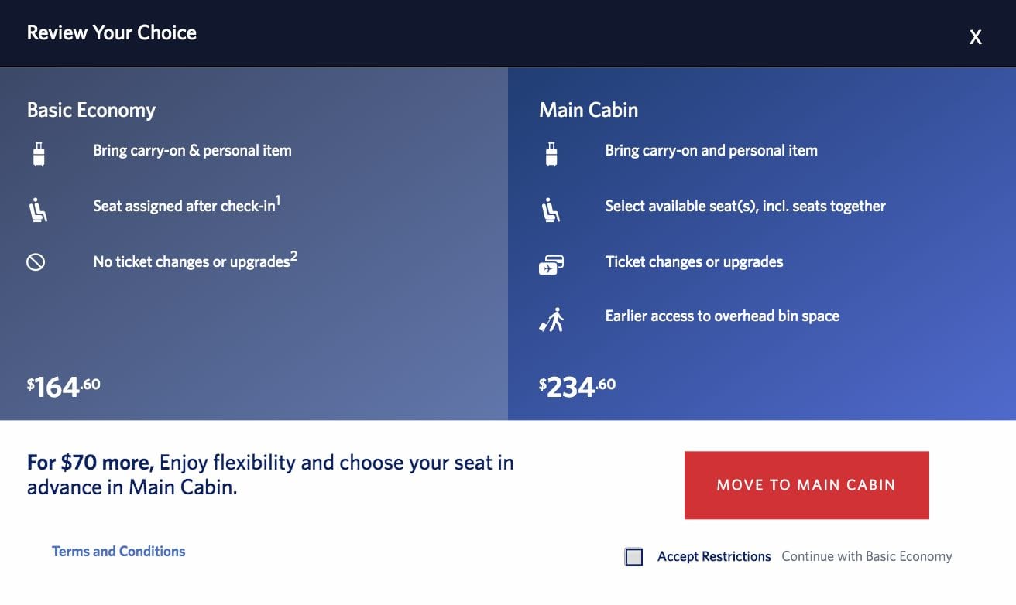
Task: Open the Terms and Conditions link
Action: coord(118,551)
